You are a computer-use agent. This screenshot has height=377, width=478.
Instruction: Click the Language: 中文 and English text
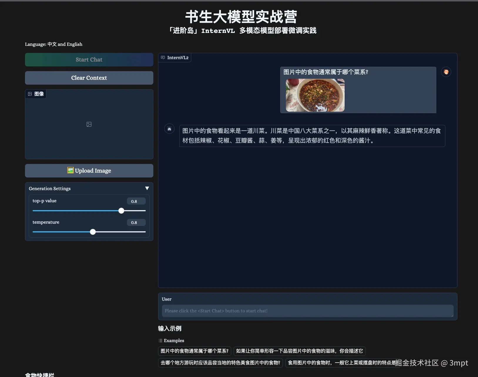click(53, 44)
